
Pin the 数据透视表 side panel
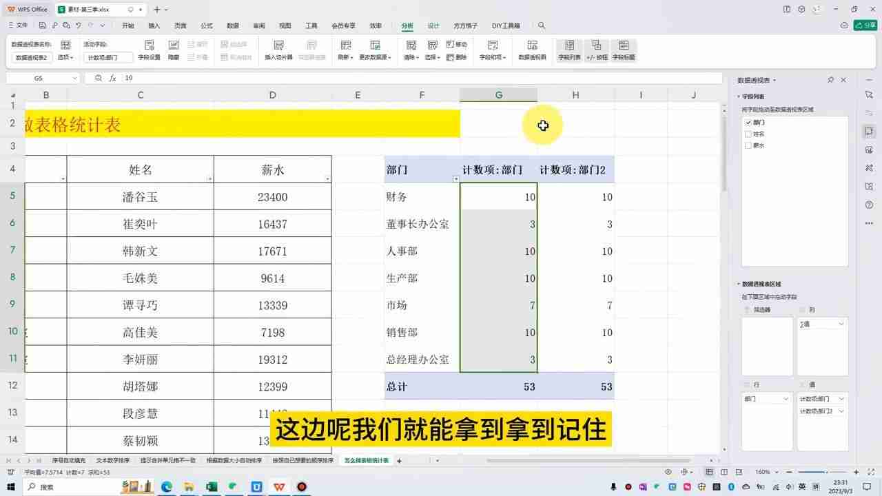pos(830,80)
